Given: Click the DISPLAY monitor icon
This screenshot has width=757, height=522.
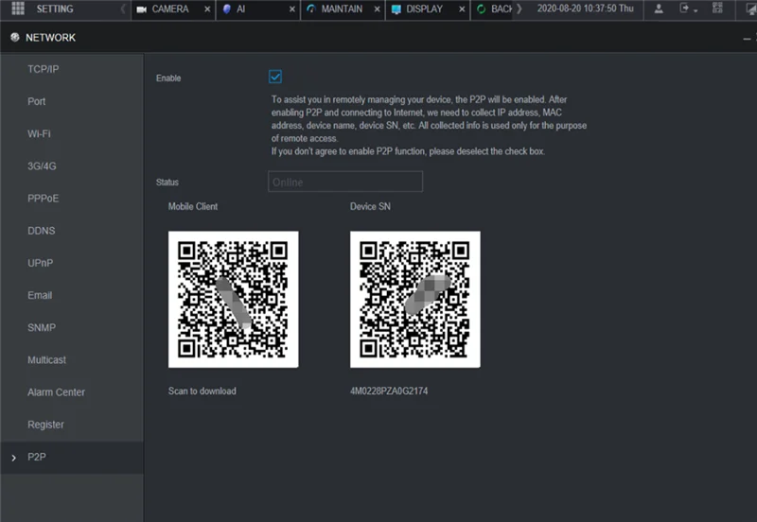Looking at the screenshot, I should pos(396,9).
